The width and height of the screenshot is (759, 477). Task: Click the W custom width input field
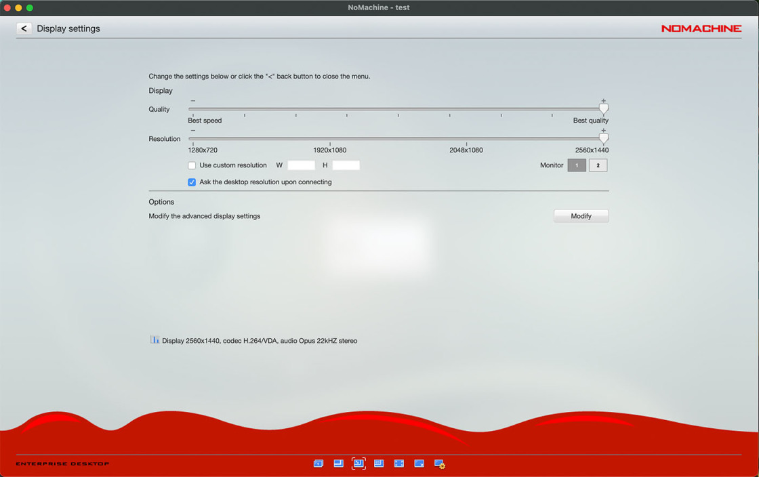(x=301, y=165)
